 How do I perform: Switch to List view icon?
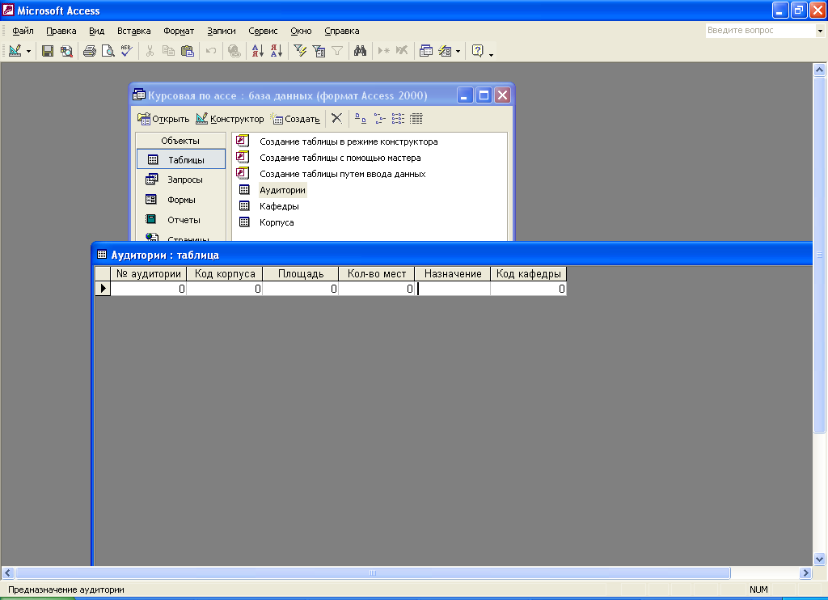[x=398, y=118]
